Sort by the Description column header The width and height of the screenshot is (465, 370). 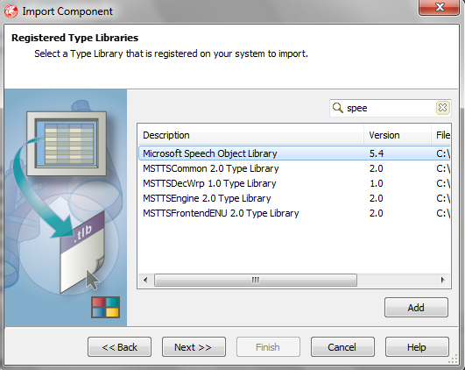click(251, 135)
